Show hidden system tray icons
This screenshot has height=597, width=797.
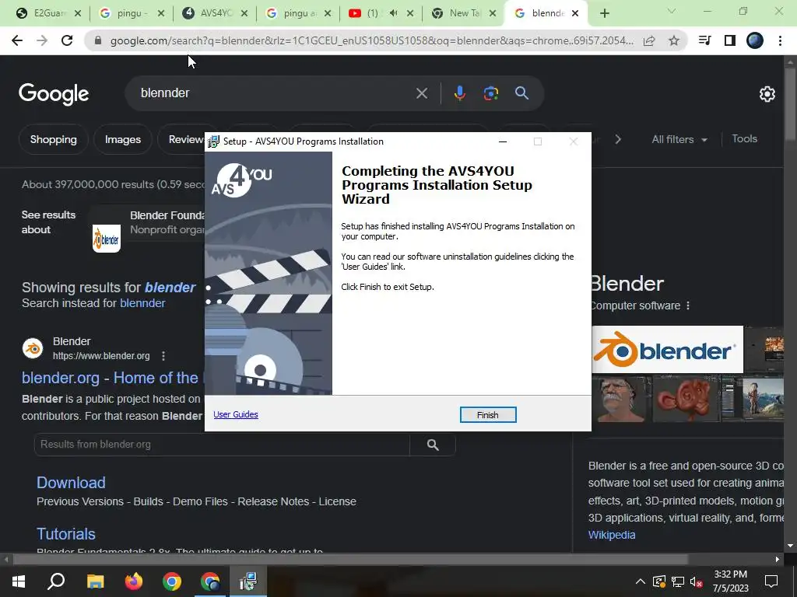coord(640,581)
